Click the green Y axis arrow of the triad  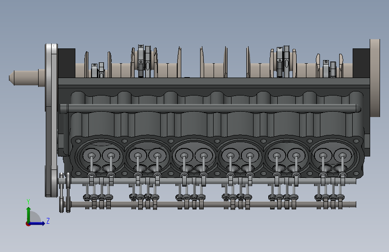point(29,215)
